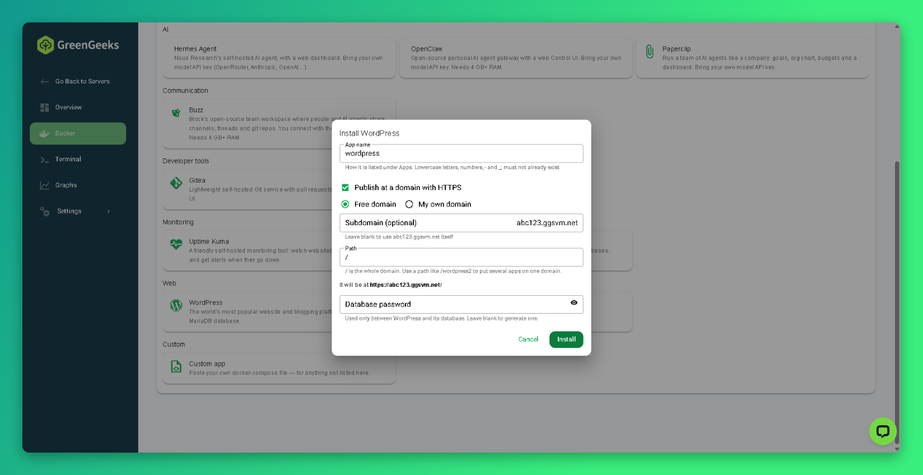Click the Uptime Kuma heartbeat icon

tap(176, 244)
